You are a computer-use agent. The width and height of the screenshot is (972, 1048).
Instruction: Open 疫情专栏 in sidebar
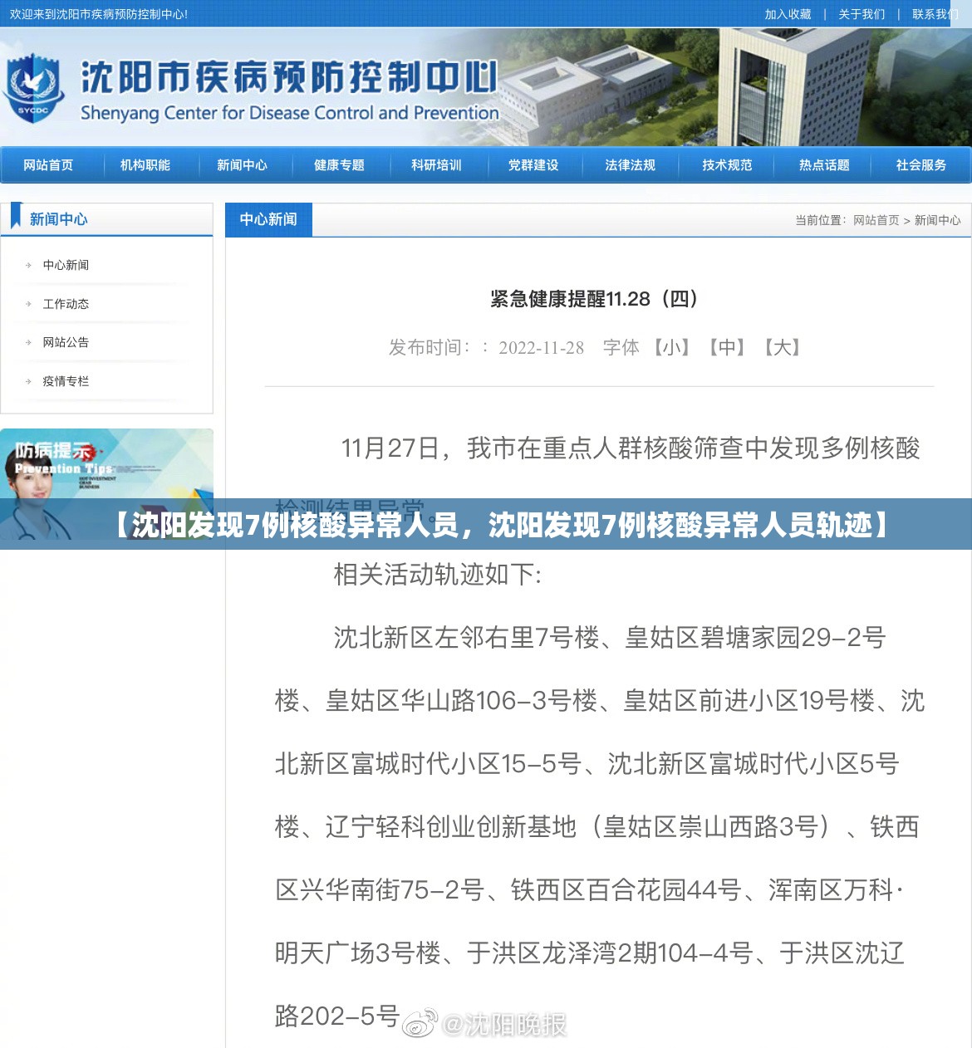click(66, 381)
